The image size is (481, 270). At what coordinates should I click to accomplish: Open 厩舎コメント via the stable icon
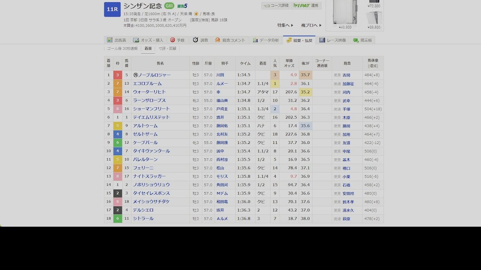pos(217,40)
